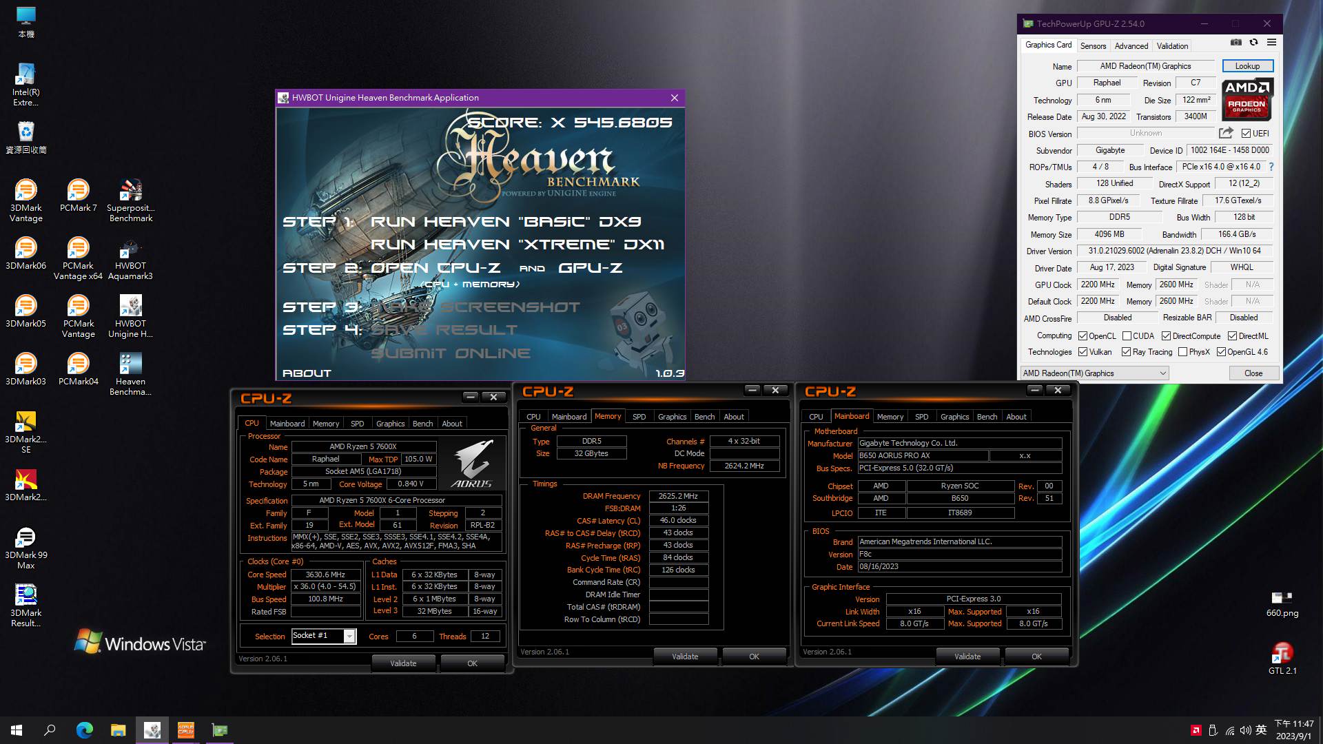Toggle the DirectCompute checkbox
Viewport: 1323px width, 744px height.
[1166, 336]
